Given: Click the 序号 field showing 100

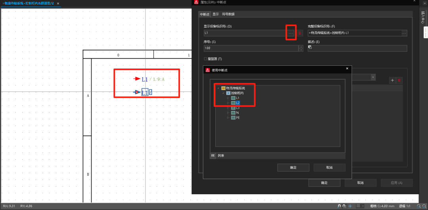Looking at the screenshot, I should point(251,48).
